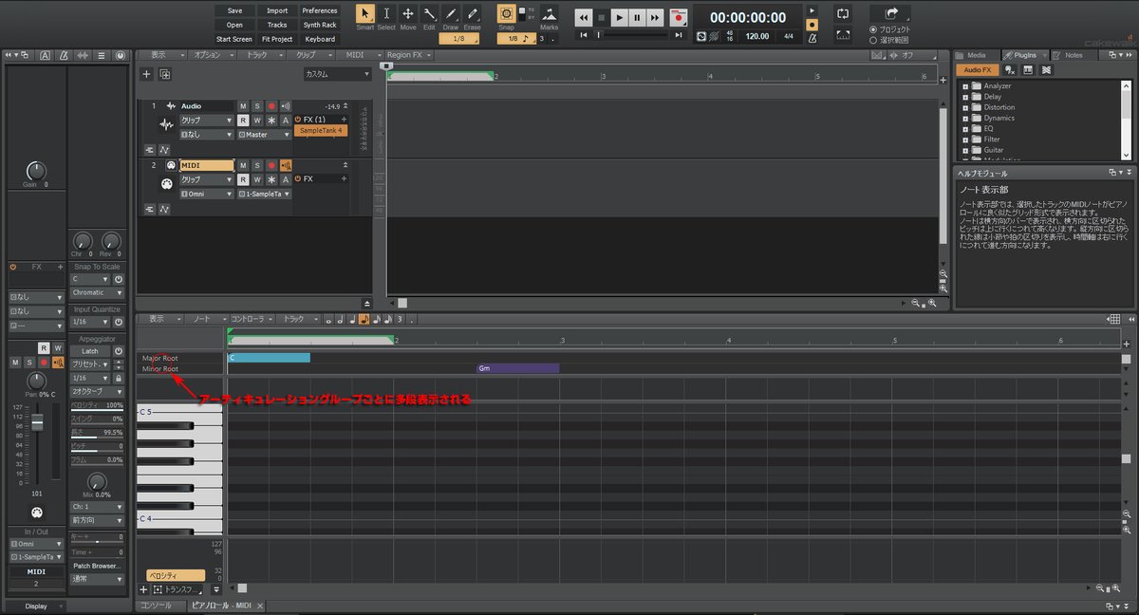Screen dimensions: 1139x615
Task: Fast forward the transport
Action: [x=654, y=17]
